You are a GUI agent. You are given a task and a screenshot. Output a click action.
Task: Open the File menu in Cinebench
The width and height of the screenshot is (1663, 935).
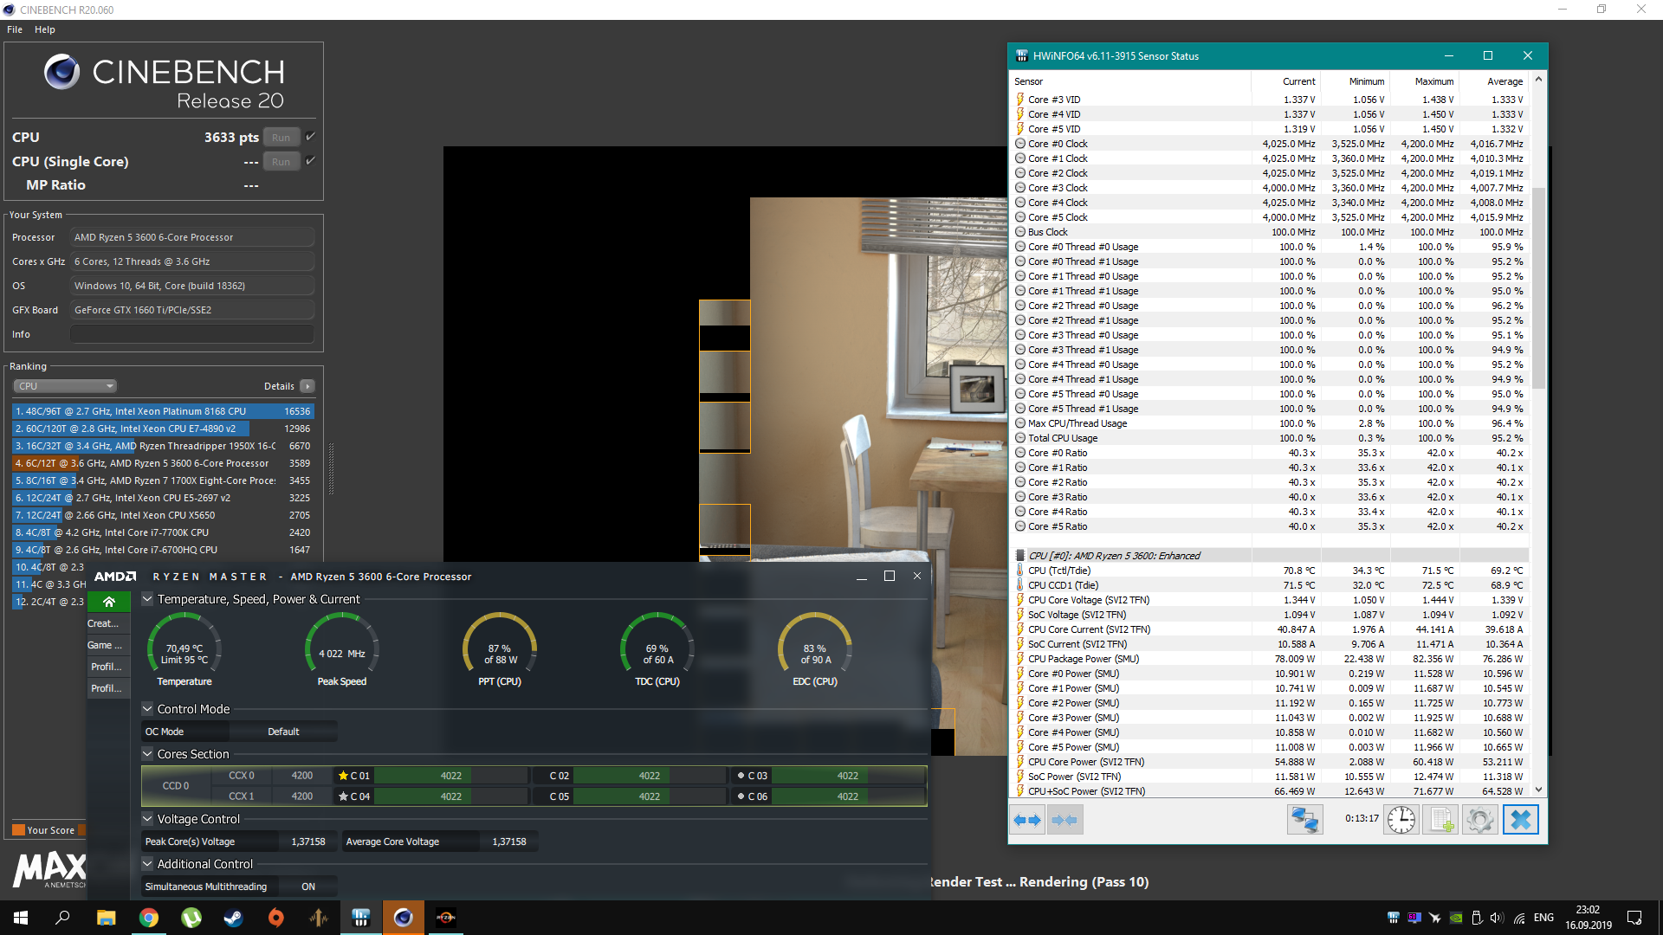[x=15, y=29]
